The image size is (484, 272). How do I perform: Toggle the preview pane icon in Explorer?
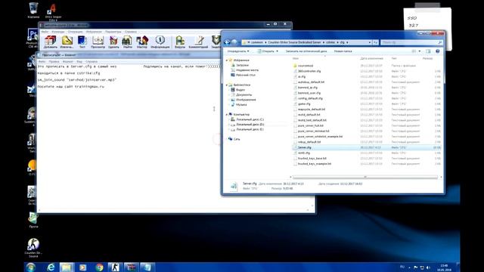[428, 51]
